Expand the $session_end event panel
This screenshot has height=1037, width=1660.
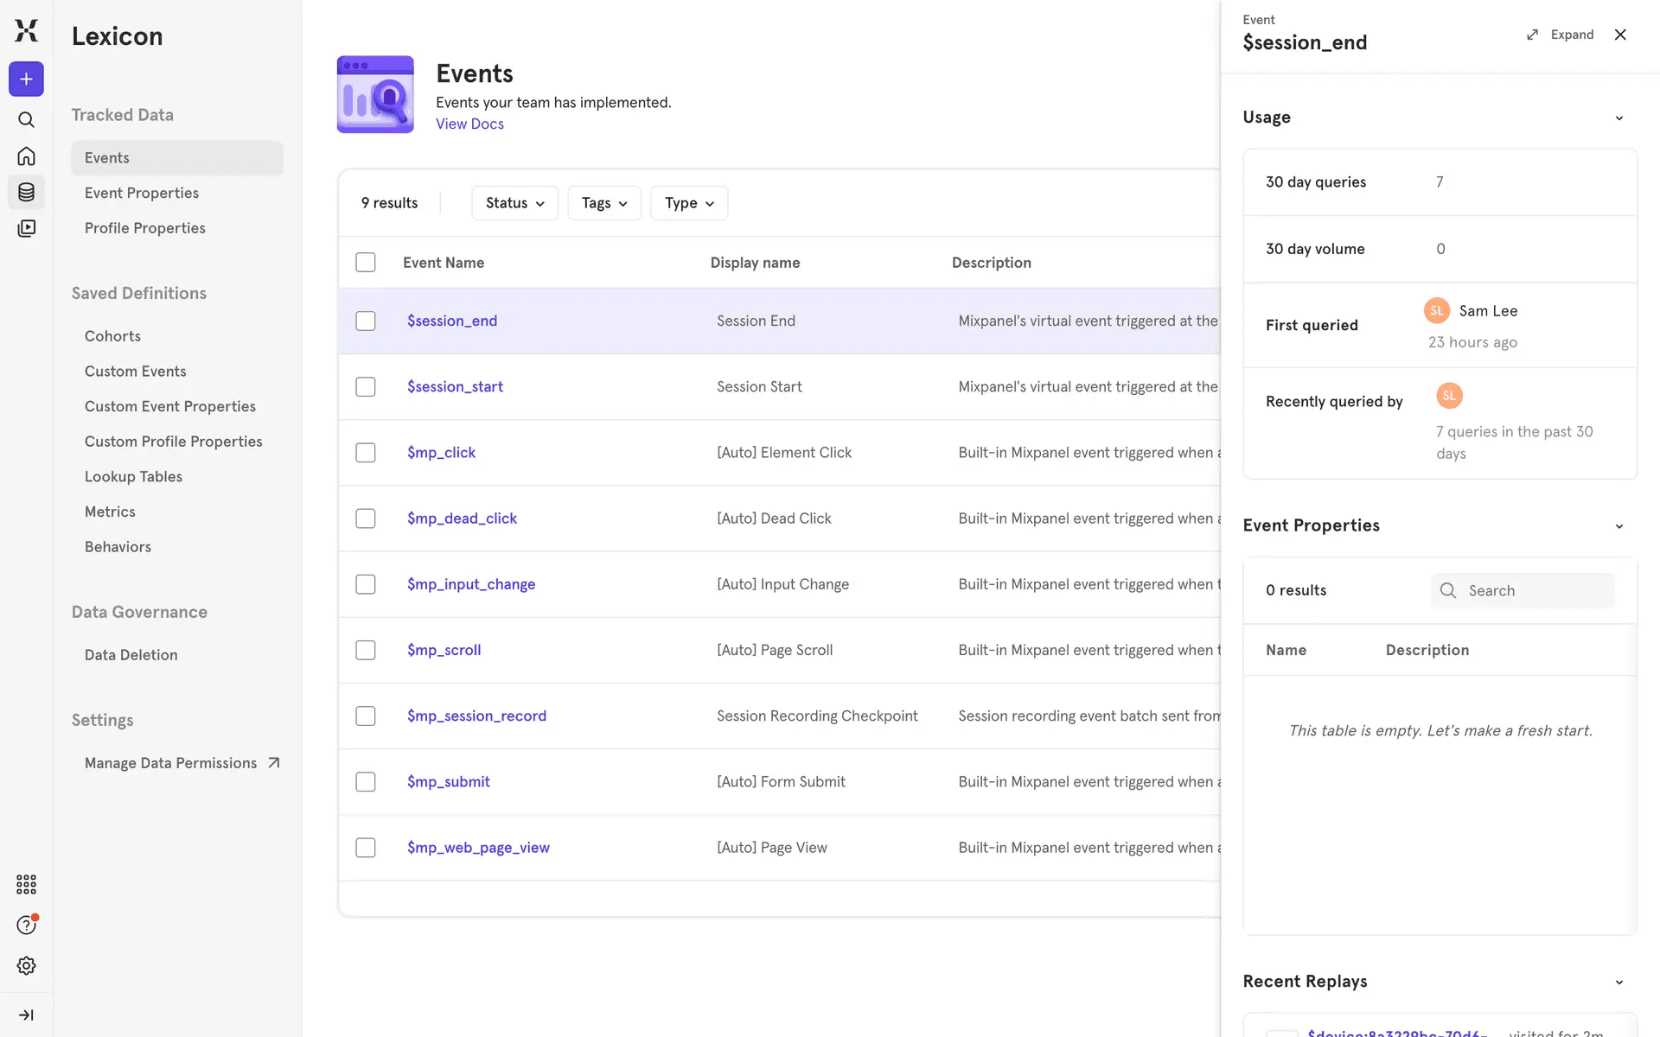[1561, 35]
